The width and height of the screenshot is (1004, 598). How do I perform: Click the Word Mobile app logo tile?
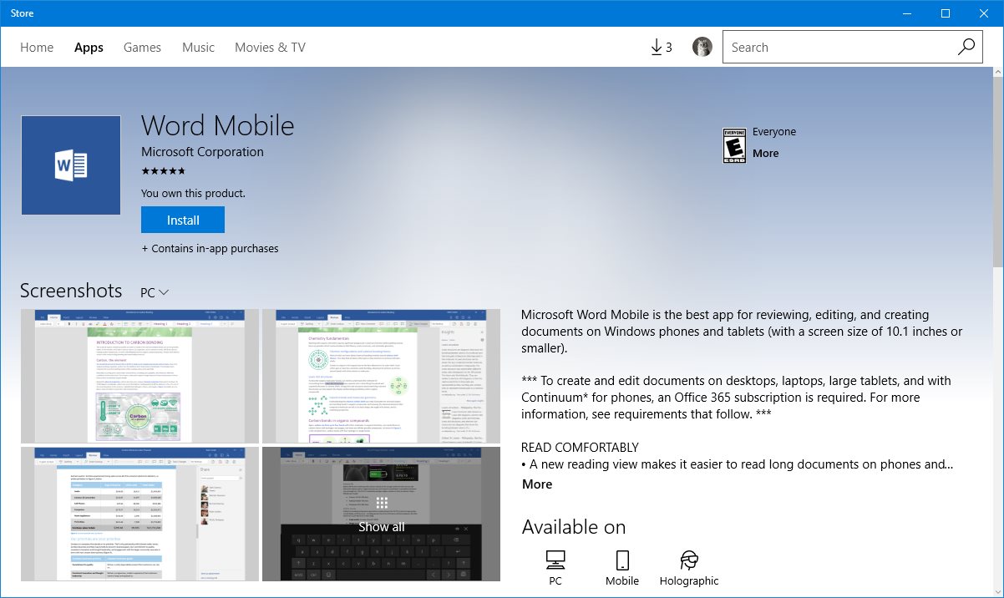coord(71,165)
